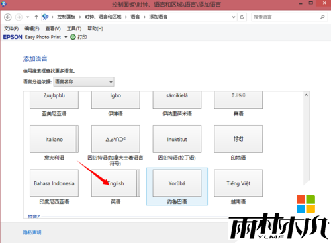Click 控制面板 in the breadcrumb path
The height and width of the screenshot is (243, 331).
(66, 17)
